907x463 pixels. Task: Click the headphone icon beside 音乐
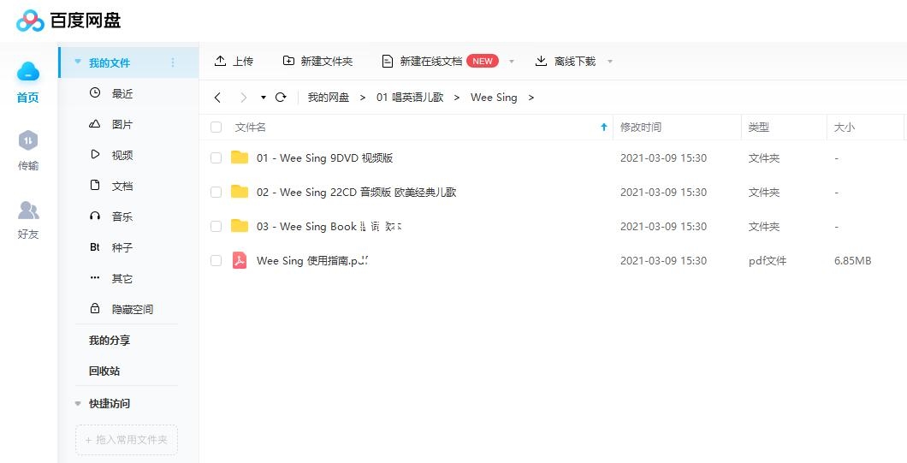coord(95,217)
